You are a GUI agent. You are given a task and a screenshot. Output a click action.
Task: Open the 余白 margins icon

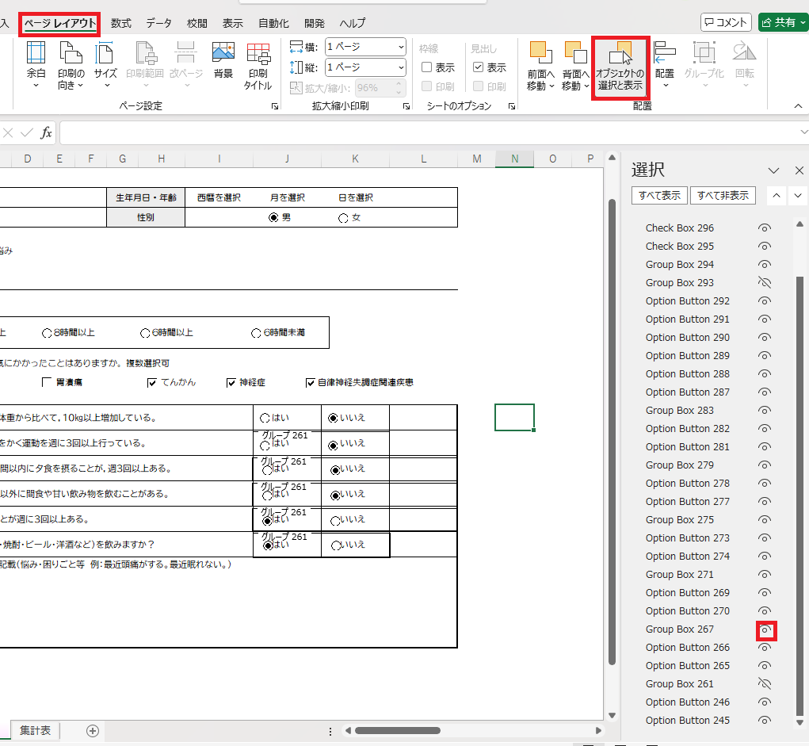[x=36, y=54]
